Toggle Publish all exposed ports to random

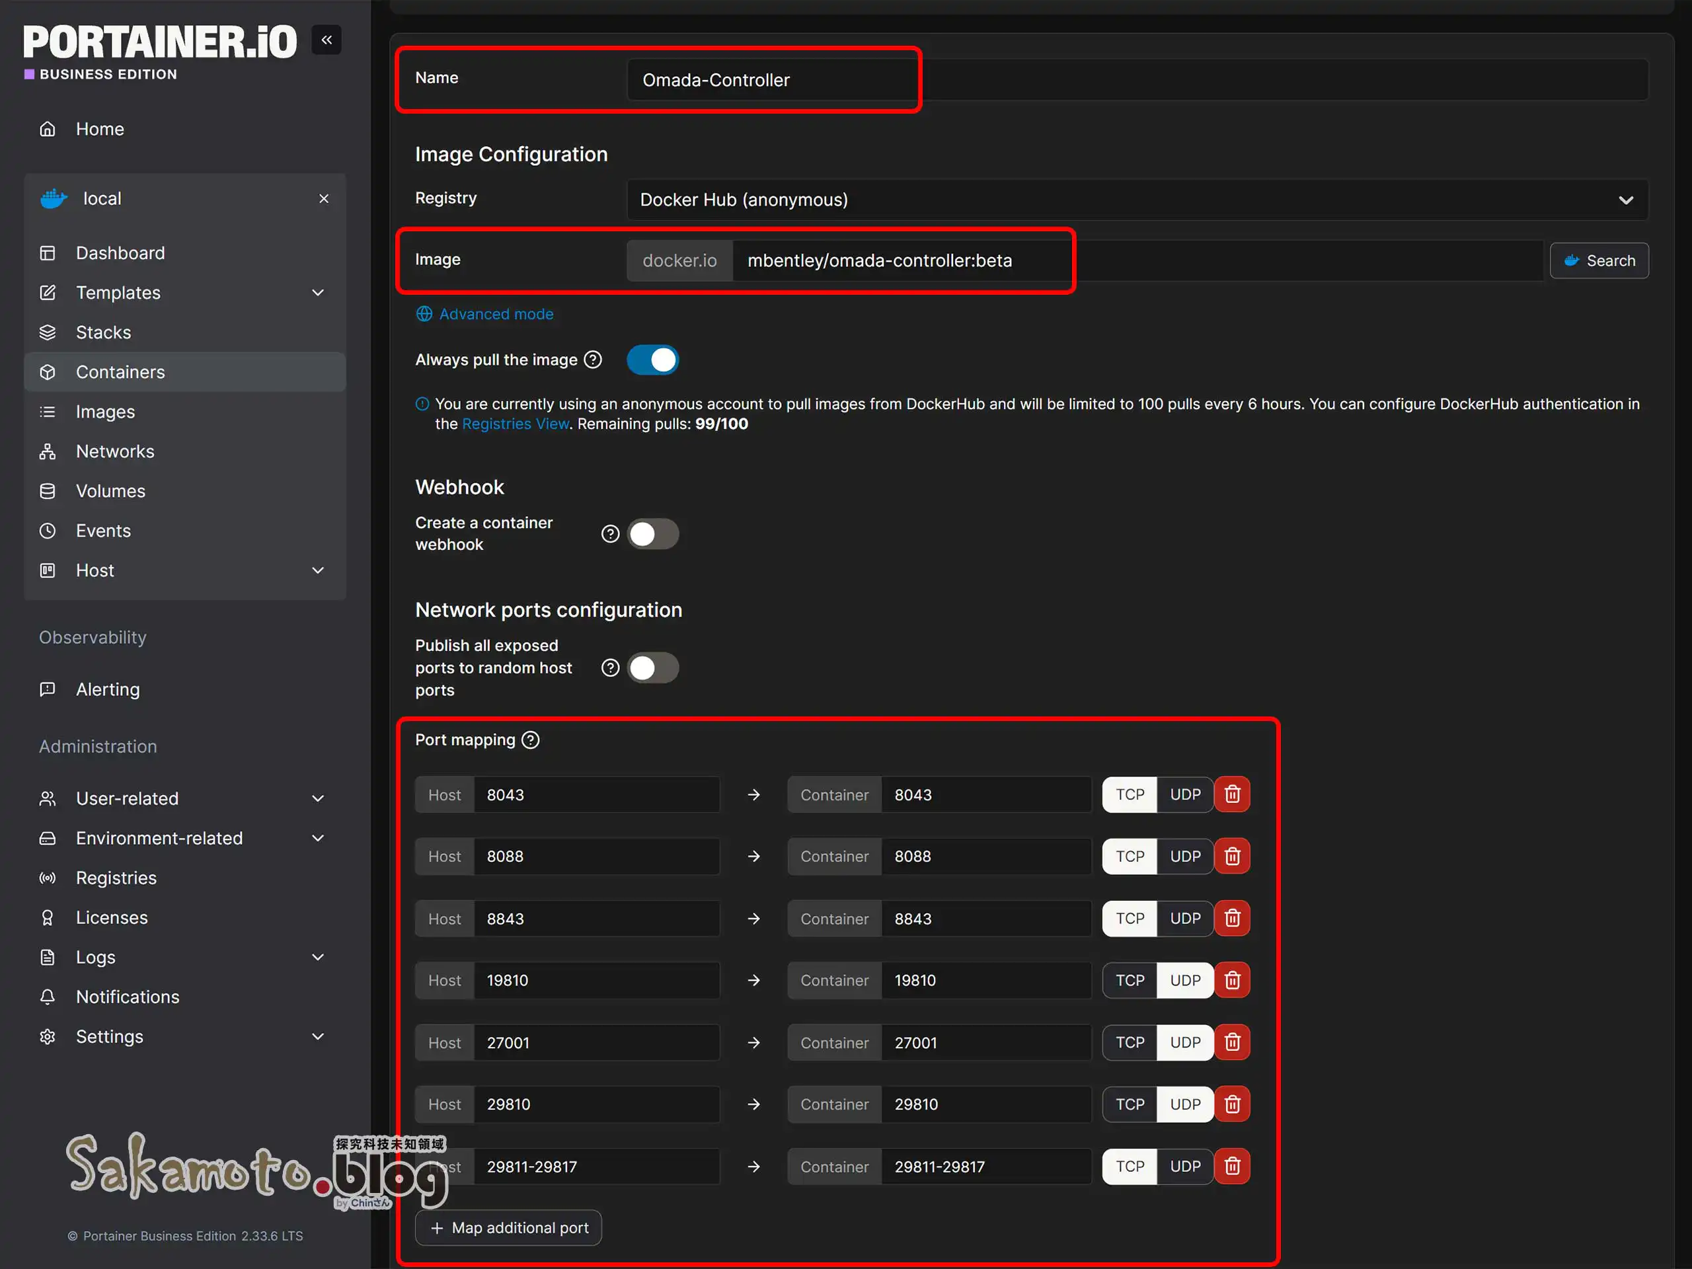tap(652, 668)
